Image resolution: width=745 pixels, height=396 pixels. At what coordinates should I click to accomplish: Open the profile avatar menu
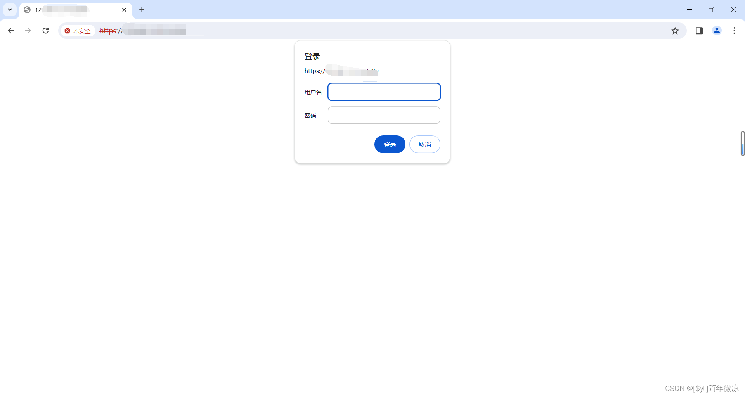click(717, 31)
